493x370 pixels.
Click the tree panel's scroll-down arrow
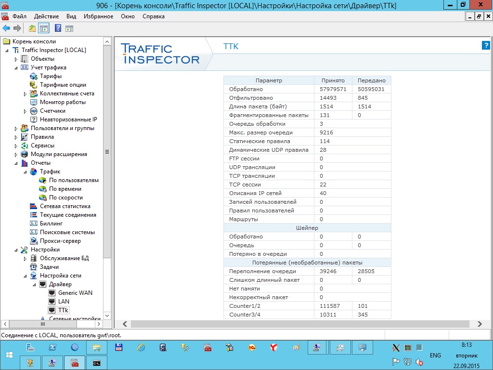click(107, 316)
